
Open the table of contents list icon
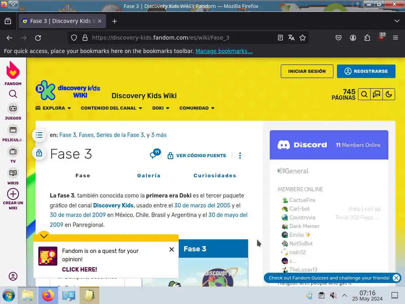pos(39,135)
